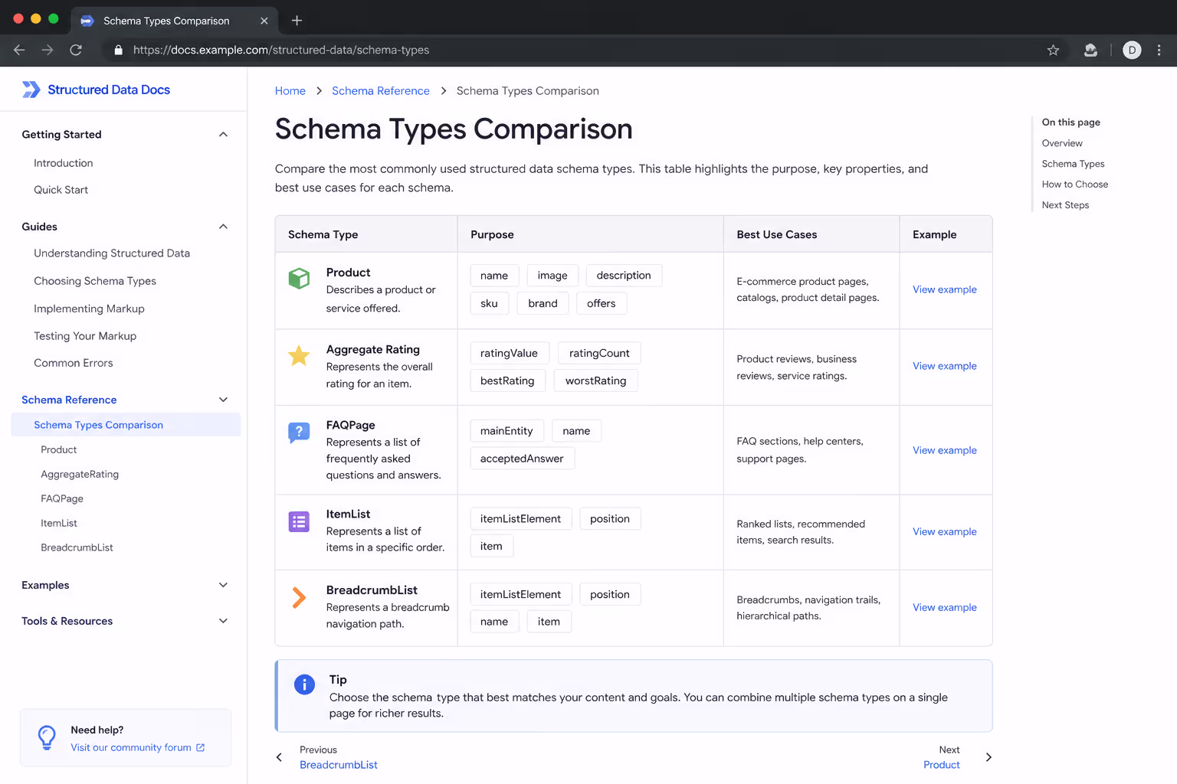1177x784 pixels.
Task: Click the previous page left arrow
Action: pos(279,757)
